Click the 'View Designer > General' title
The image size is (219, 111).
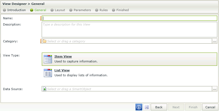[x=23, y=4]
